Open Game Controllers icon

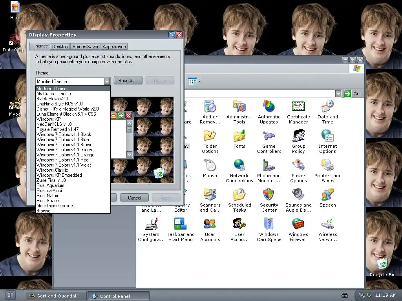click(269, 136)
